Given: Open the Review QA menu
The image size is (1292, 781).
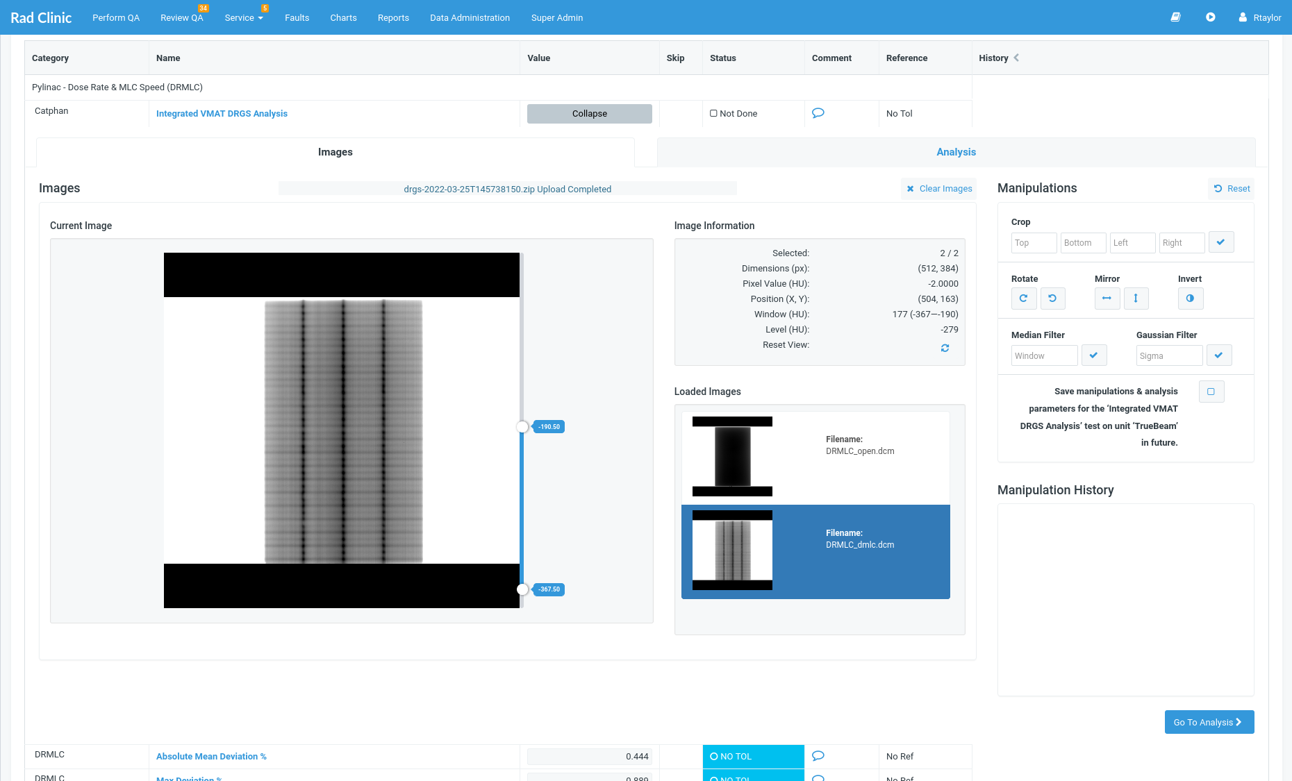Looking at the screenshot, I should 181,17.
